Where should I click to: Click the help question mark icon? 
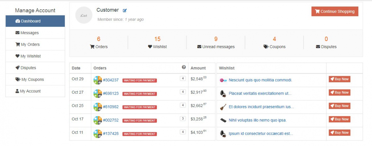click(x=184, y=67)
